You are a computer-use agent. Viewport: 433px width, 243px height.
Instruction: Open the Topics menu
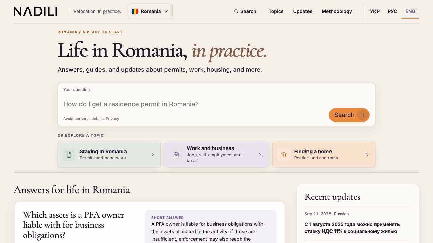tap(276, 11)
